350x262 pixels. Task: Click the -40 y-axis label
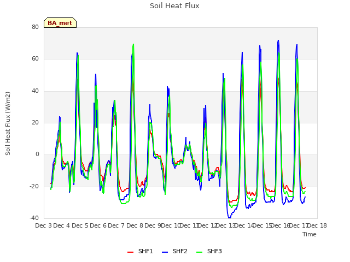34,218
